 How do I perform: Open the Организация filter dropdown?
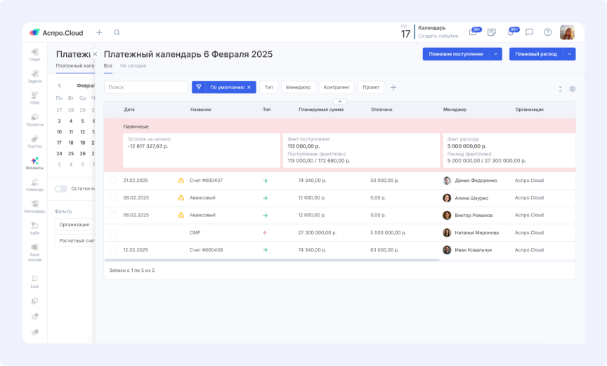pos(74,225)
